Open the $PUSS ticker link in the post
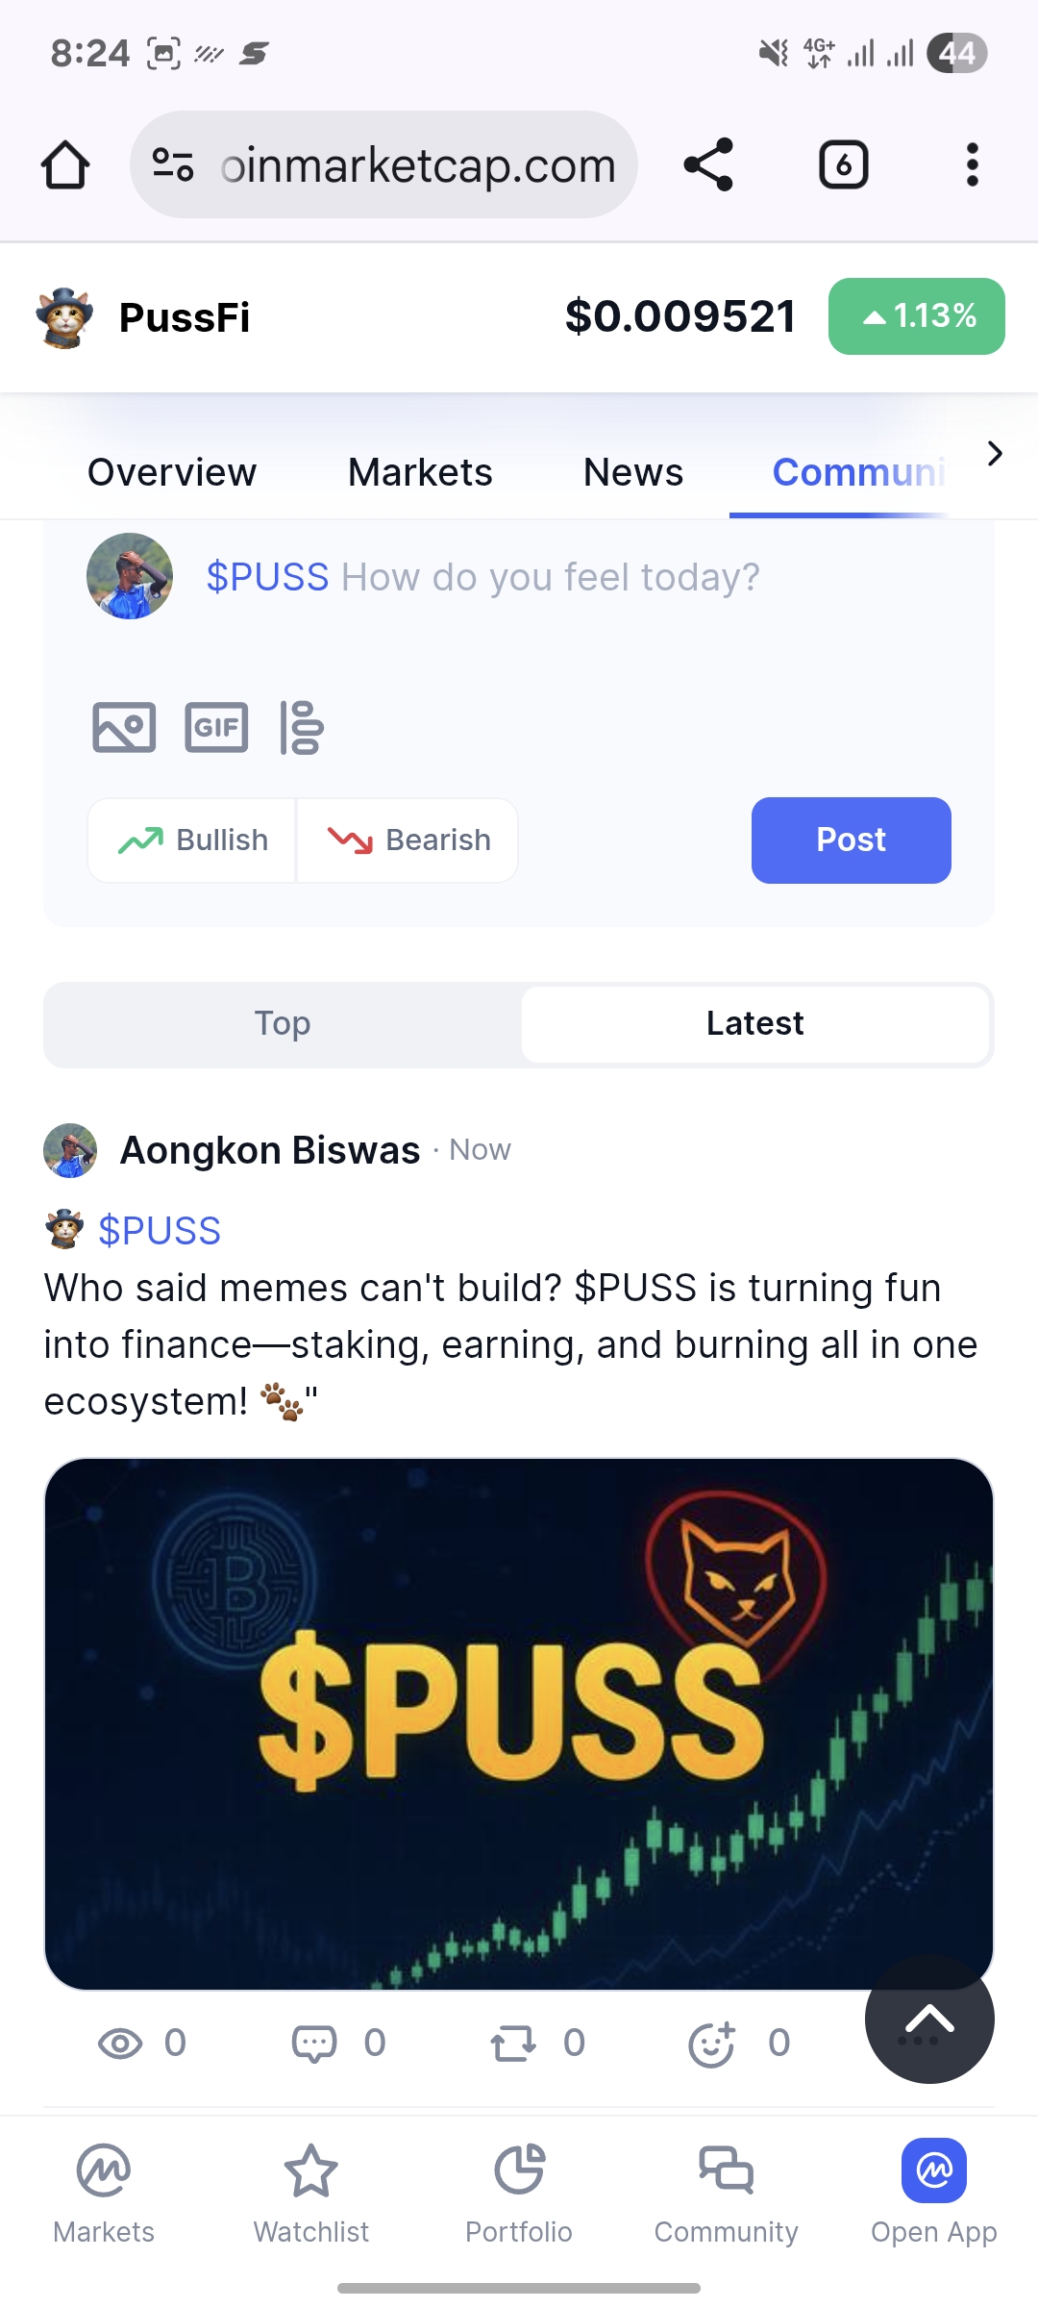1038x2308 pixels. point(160,1231)
